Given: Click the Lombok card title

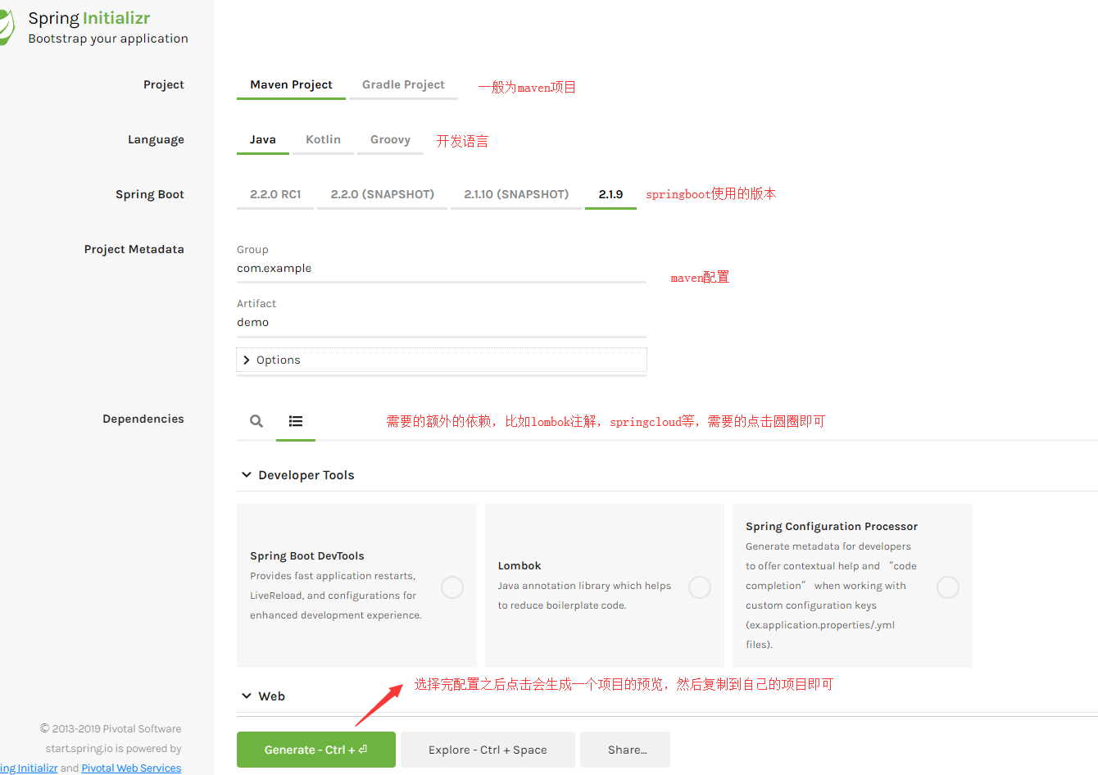Looking at the screenshot, I should [520, 566].
